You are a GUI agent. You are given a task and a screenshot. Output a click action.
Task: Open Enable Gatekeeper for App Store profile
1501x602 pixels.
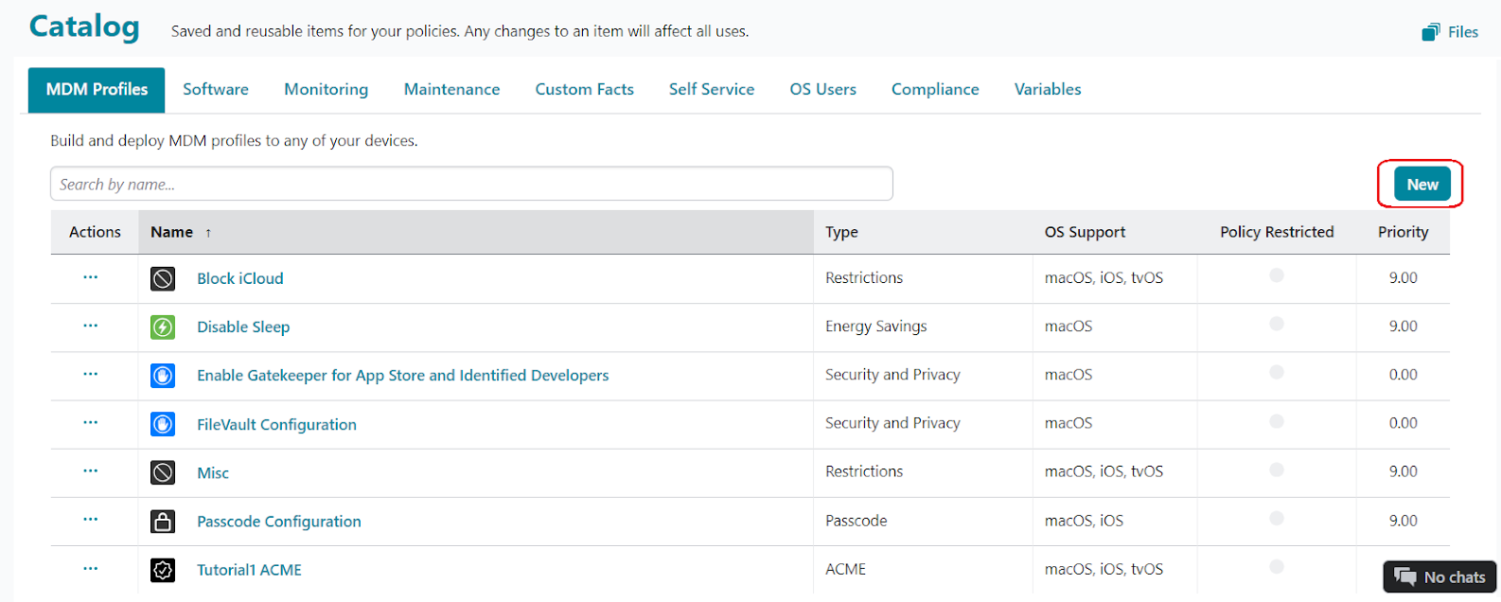point(403,376)
